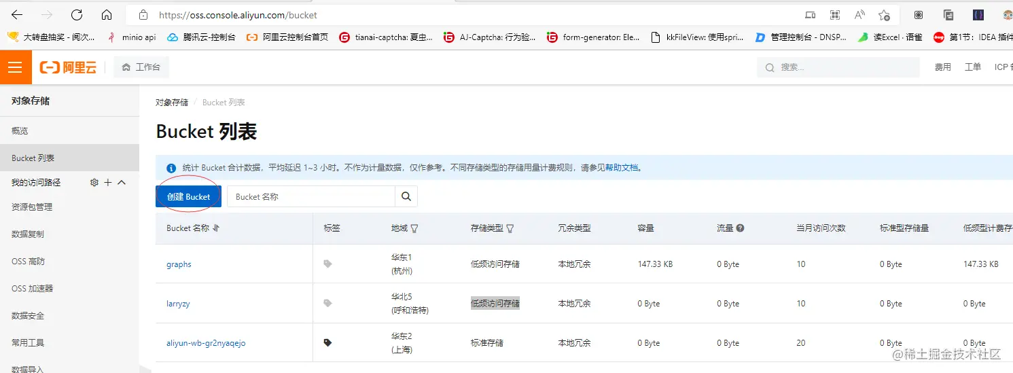
Task: Click the 标准存储 cell for aliyun-wb-gr2nyaqejo
Action: point(487,343)
